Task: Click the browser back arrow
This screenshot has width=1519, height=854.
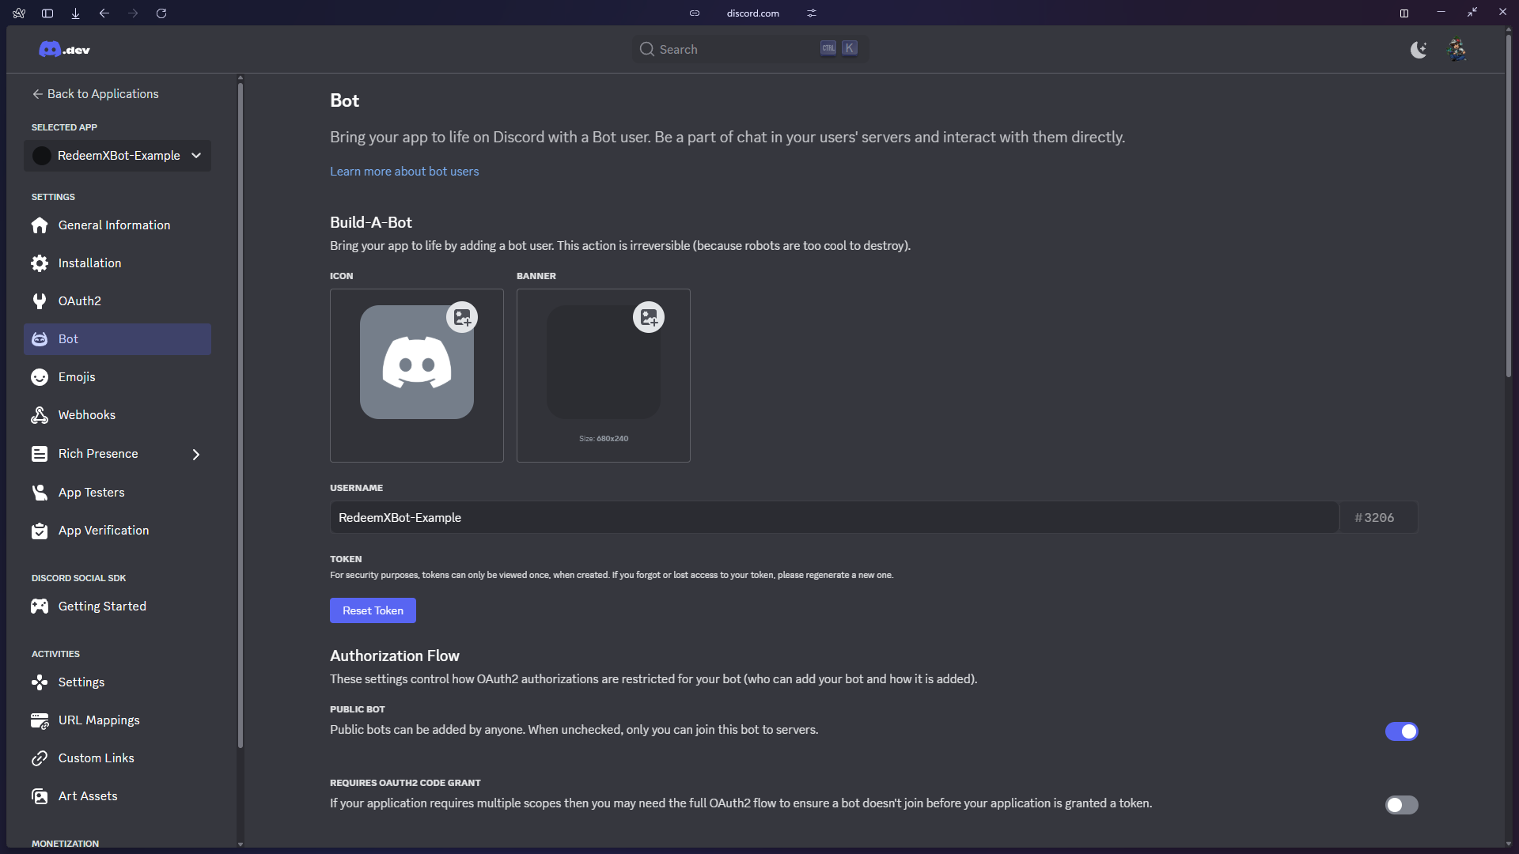Action: tap(104, 13)
